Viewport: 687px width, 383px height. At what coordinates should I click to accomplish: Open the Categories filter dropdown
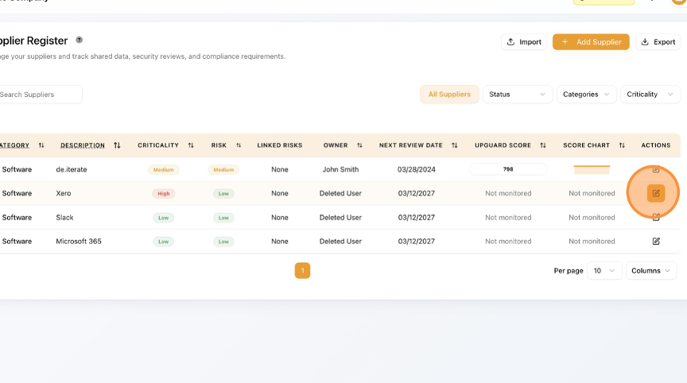tap(587, 95)
